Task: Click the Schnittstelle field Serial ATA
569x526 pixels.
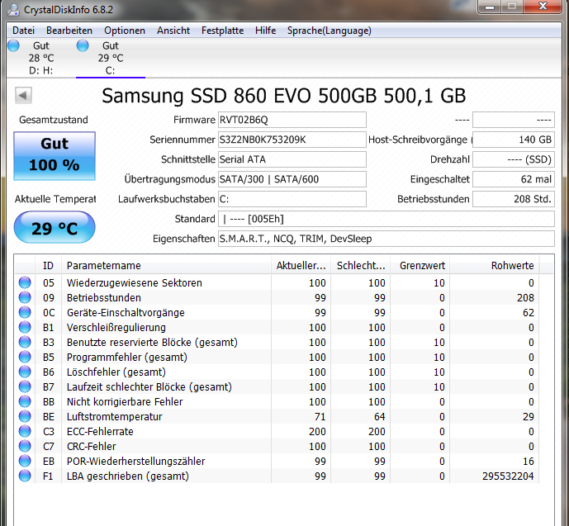Action: [292, 159]
